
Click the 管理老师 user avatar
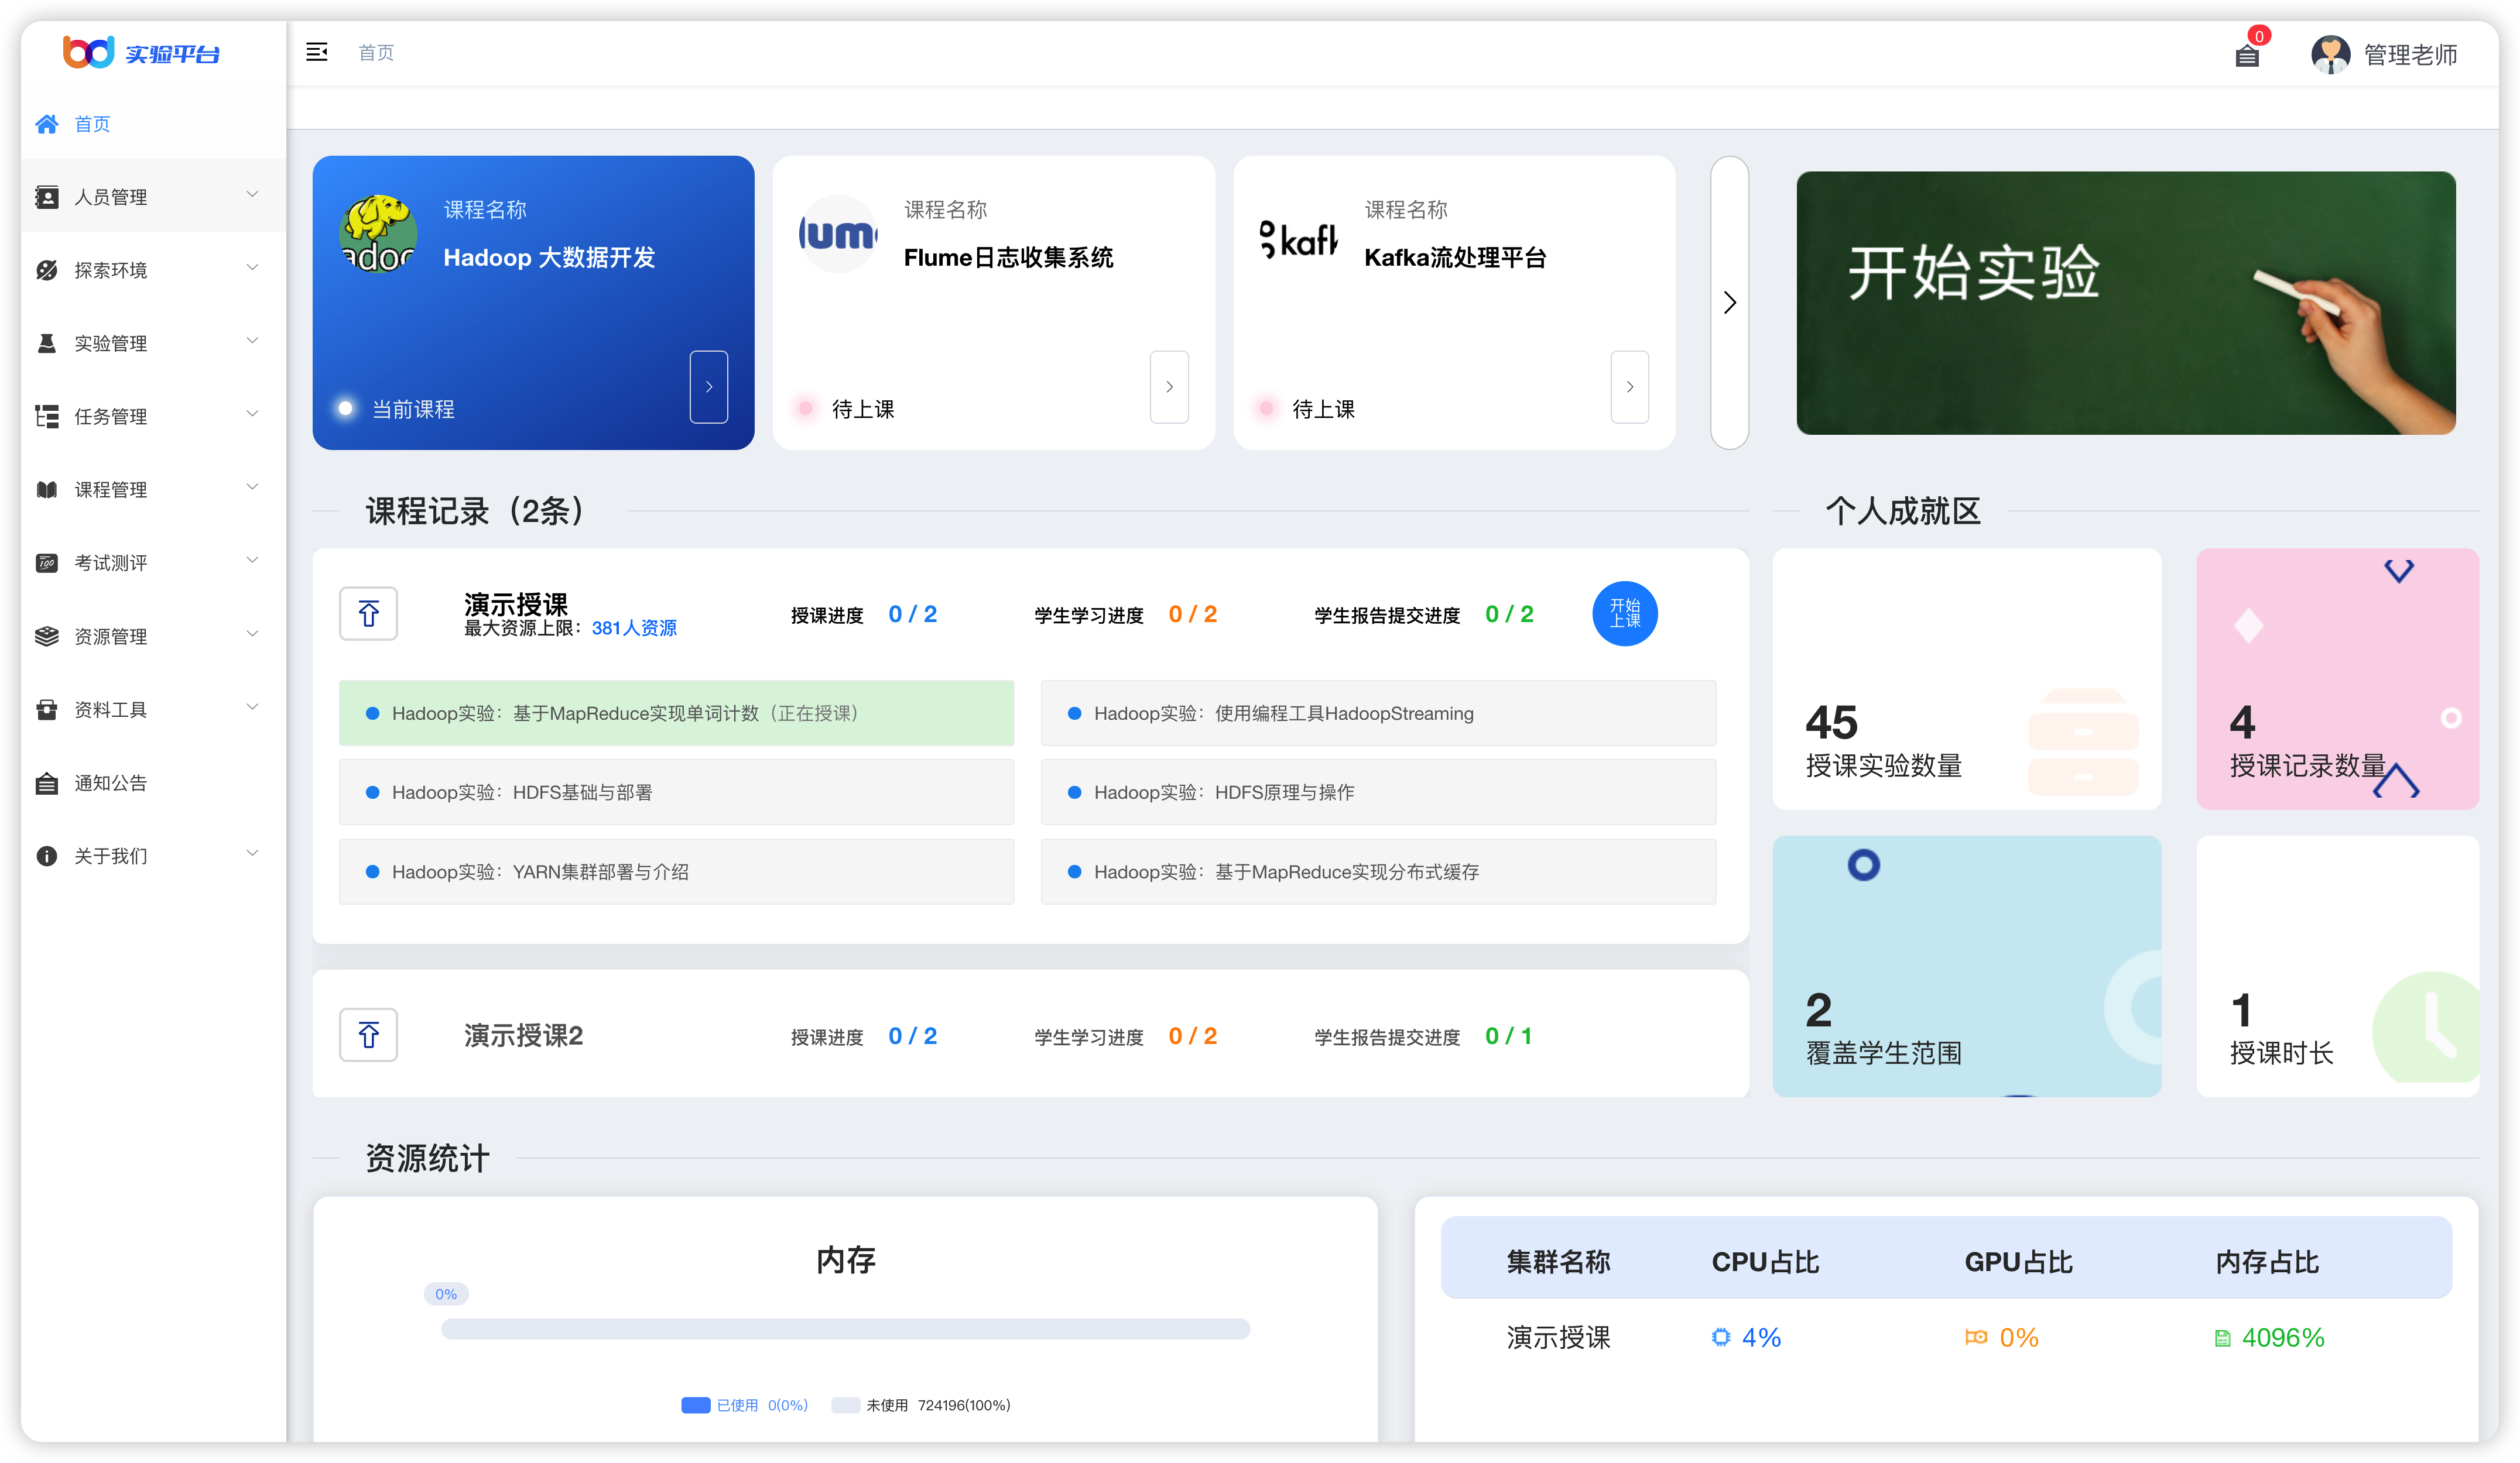point(2330,54)
